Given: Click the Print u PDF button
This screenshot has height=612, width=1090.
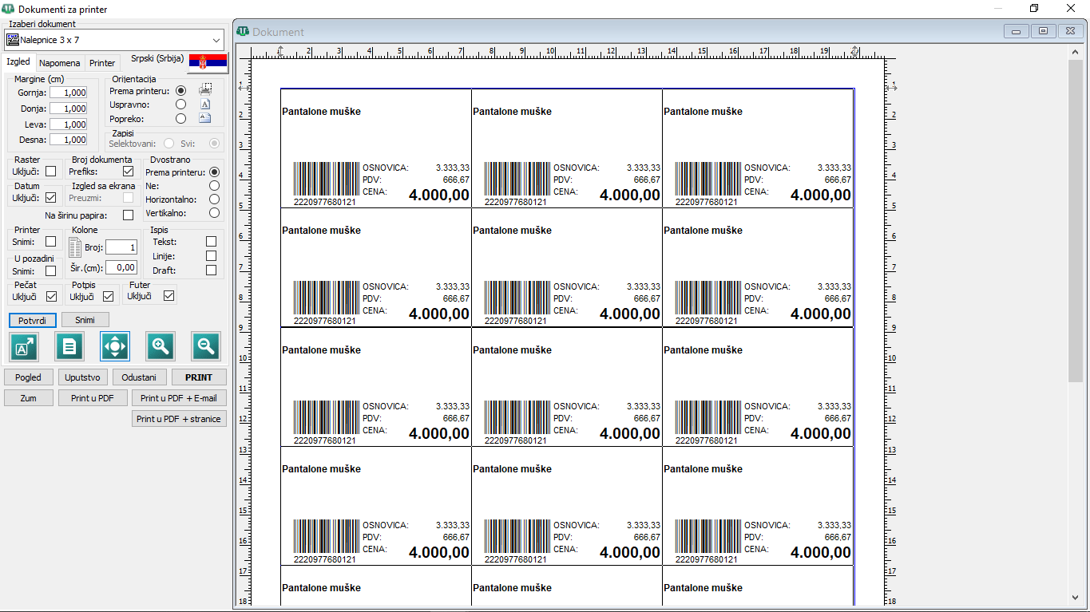Looking at the screenshot, I should coord(93,397).
